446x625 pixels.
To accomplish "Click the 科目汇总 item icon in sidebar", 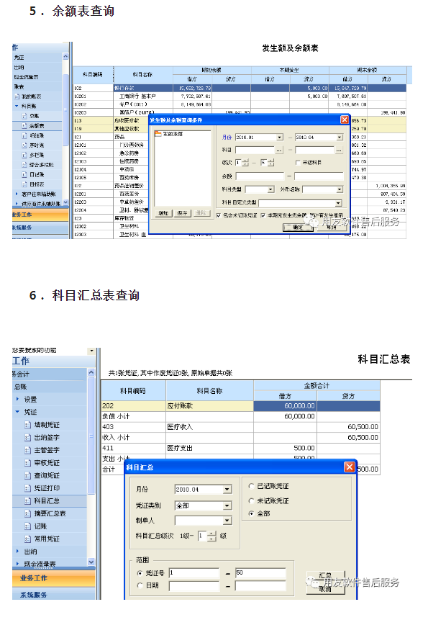I will tap(27, 501).
